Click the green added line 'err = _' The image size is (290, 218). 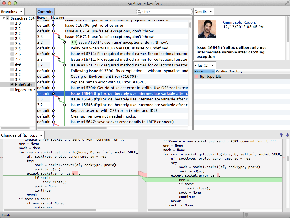(x=215, y=180)
